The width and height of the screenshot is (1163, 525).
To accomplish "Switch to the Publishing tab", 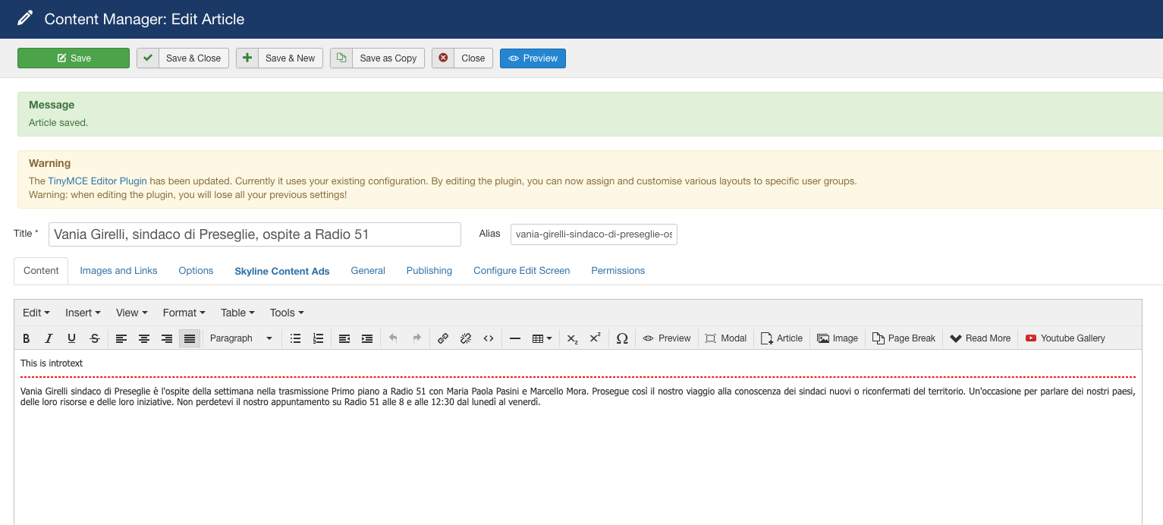I will click(x=429, y=271).
